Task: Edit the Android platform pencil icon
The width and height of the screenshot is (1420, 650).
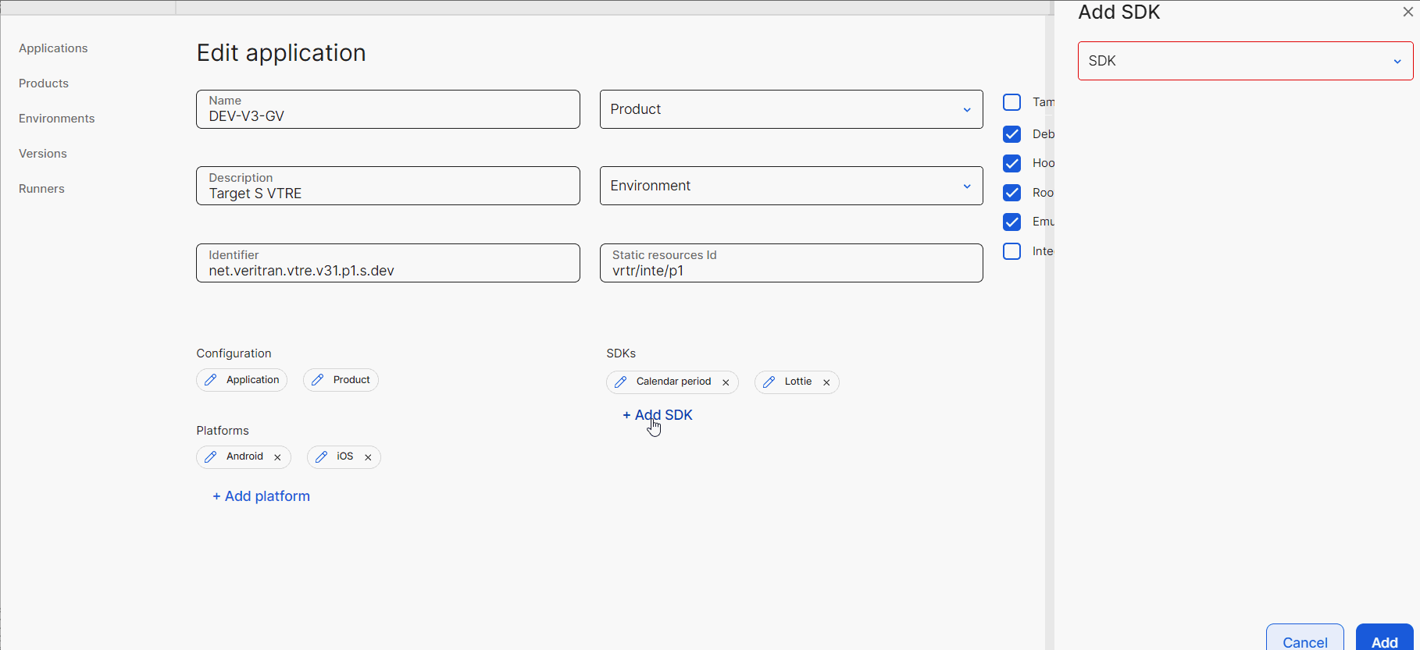Action: 211,457
